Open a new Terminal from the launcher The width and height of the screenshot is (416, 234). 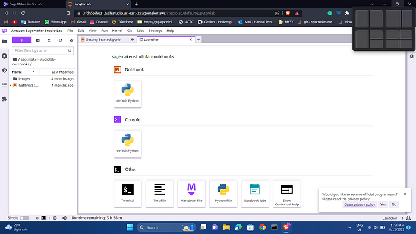[128, 194]
